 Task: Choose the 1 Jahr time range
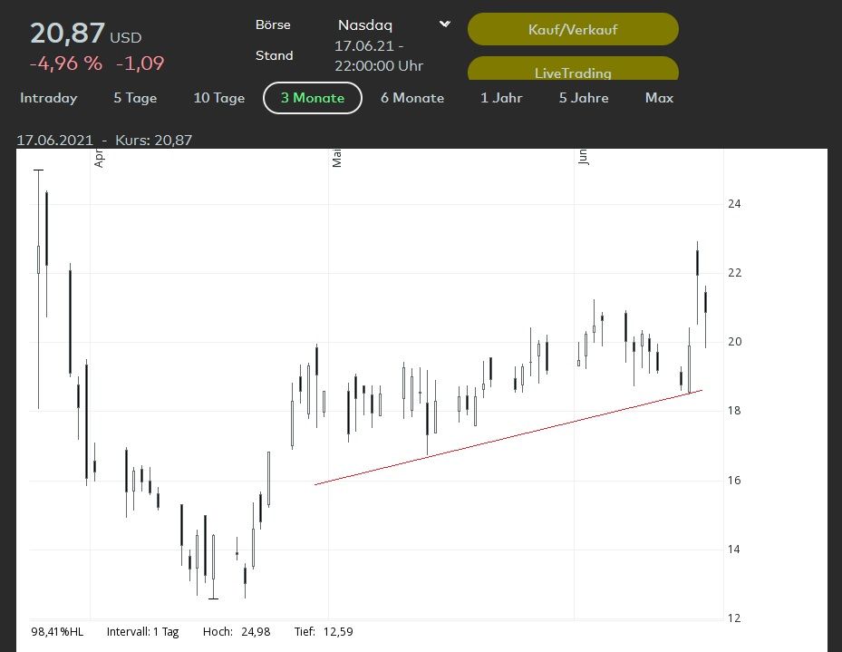[x=501, y=98]
